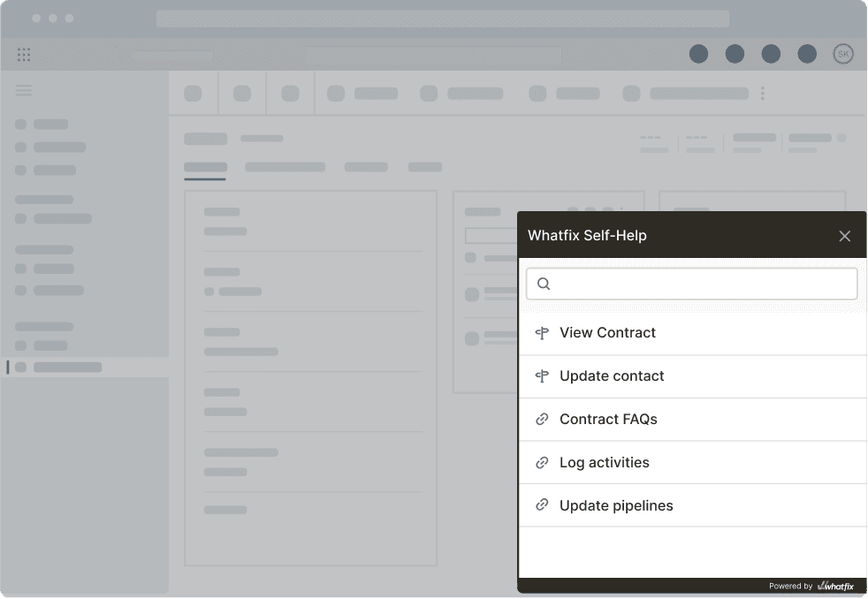
Task: Open the Update pipelines link
Action: point(616,506)
